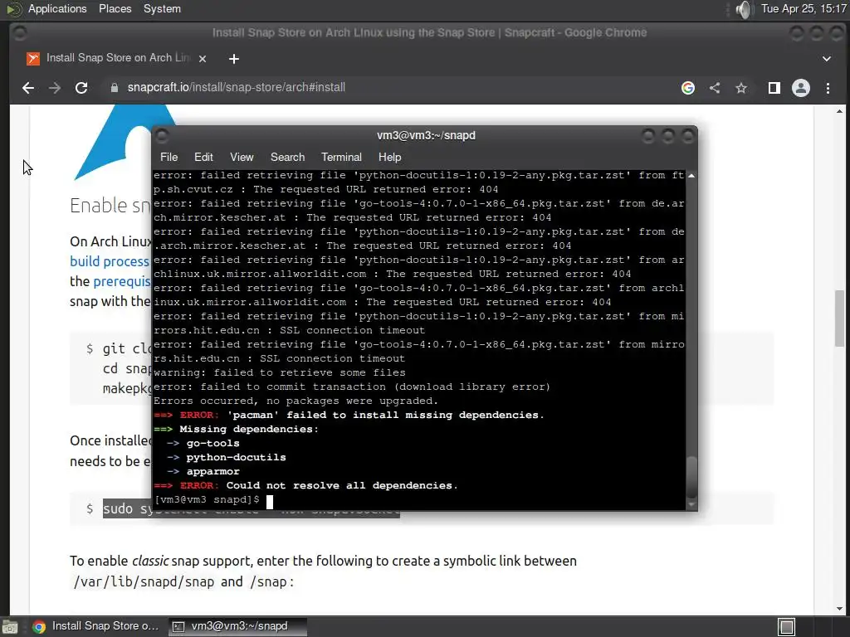850x637 pixels.
Task: Click the date and time clock
Action: pyautogui.click(x=804, y=8)
